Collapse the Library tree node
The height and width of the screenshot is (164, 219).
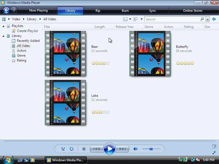(3, 36)
